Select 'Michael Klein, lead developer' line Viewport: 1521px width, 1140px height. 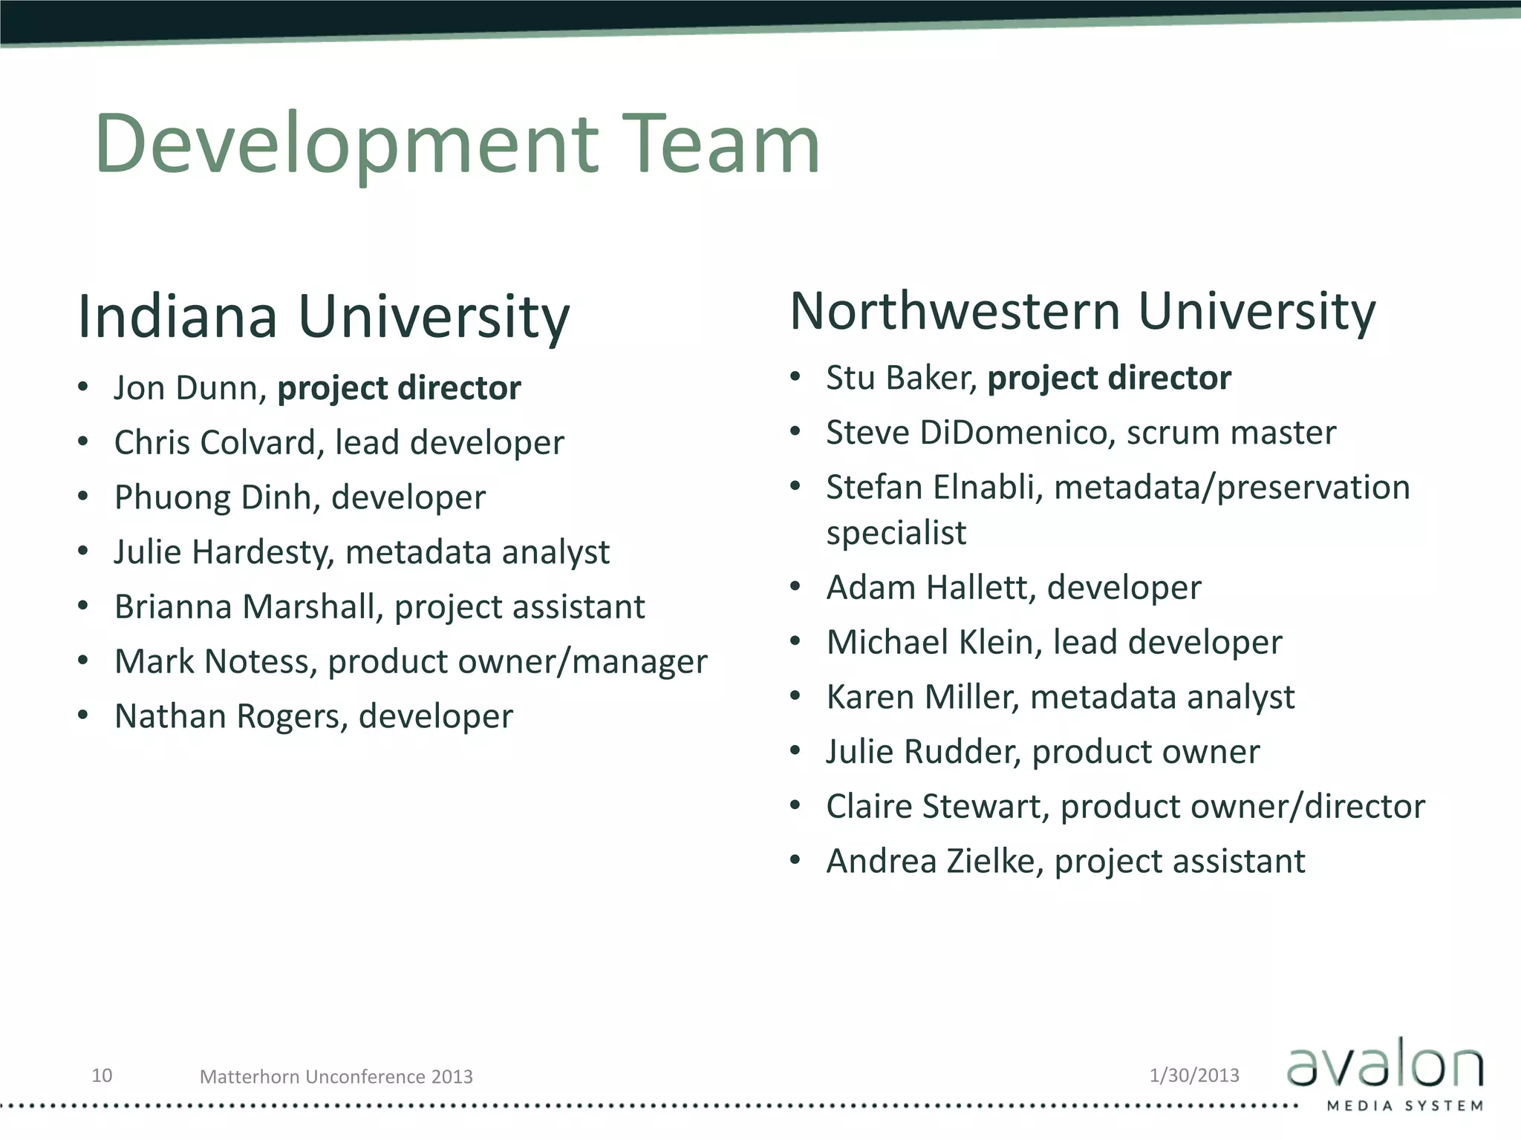(1054, 643)
